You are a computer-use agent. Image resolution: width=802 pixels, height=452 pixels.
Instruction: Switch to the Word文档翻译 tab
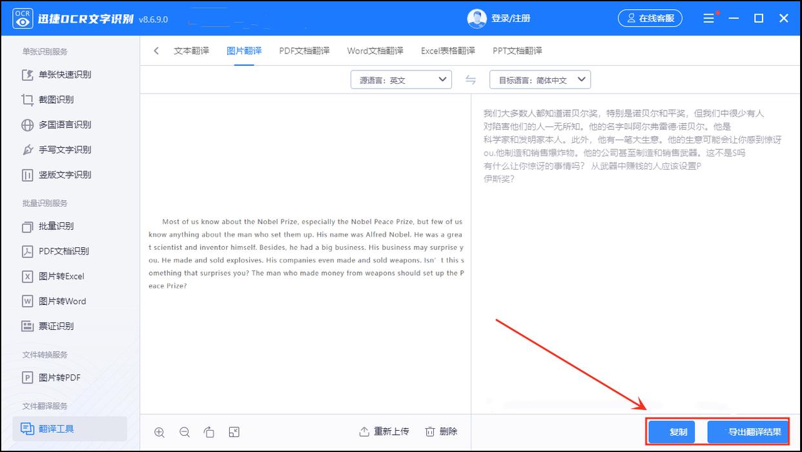pyautogui.click(x=375, y=51)
